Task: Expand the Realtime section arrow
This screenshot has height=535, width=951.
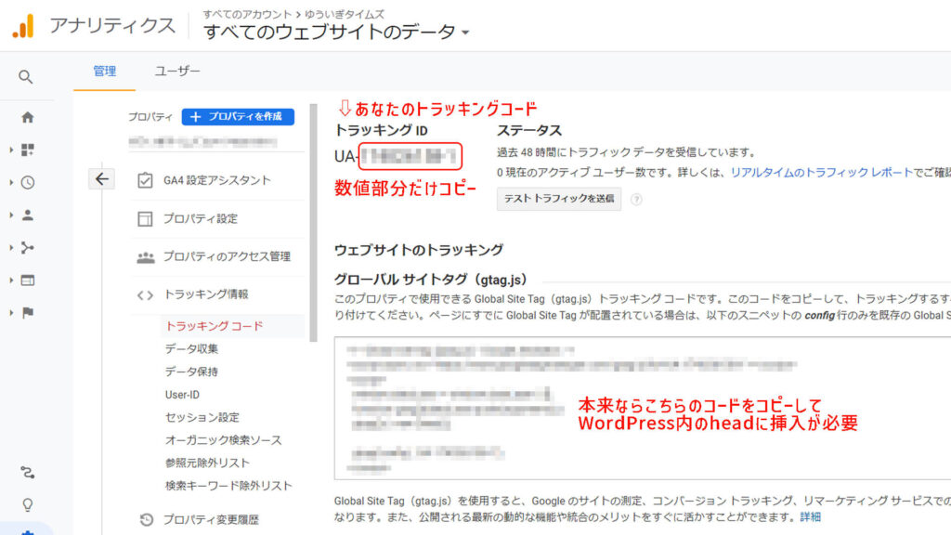Action: point(11,183)
